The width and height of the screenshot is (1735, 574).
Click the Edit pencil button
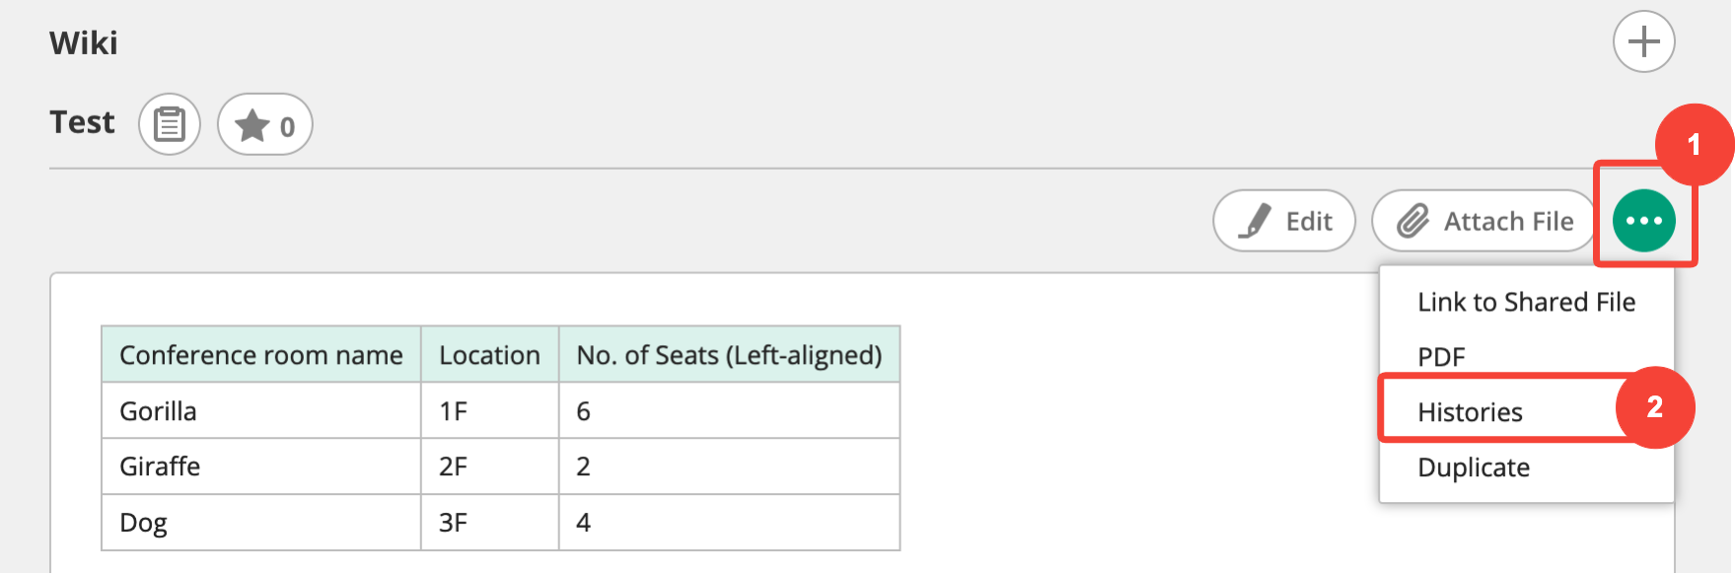tap(1284, 221)
